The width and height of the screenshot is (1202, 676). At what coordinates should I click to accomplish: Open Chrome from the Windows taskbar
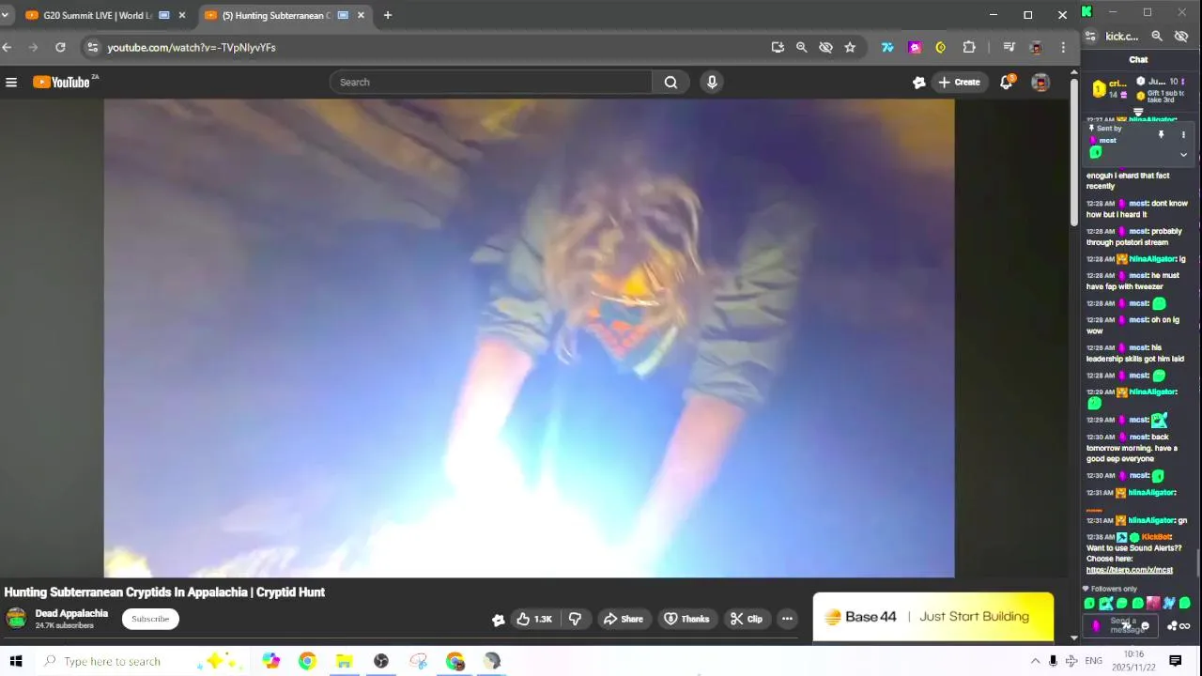[307, 661]
